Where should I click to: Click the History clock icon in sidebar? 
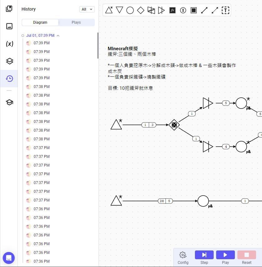pos(9,79)
